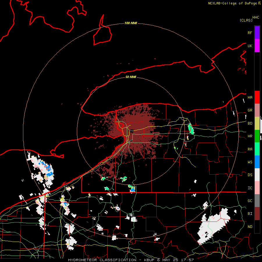Click the gray GC legend swatch
The height and width of the screenshot is (262, 262).
(x=257, y=201)
